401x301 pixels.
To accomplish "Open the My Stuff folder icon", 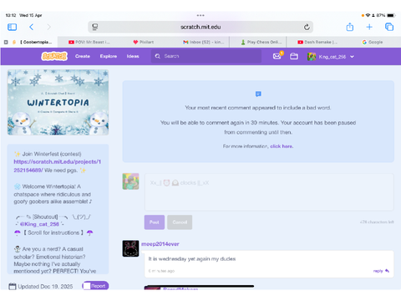I will coord(294,56).
